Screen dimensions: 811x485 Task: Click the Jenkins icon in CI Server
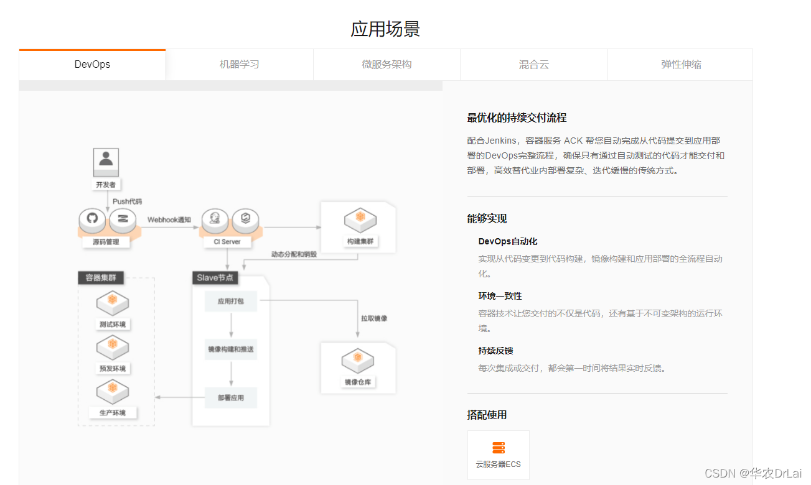(x=215, y=219)
